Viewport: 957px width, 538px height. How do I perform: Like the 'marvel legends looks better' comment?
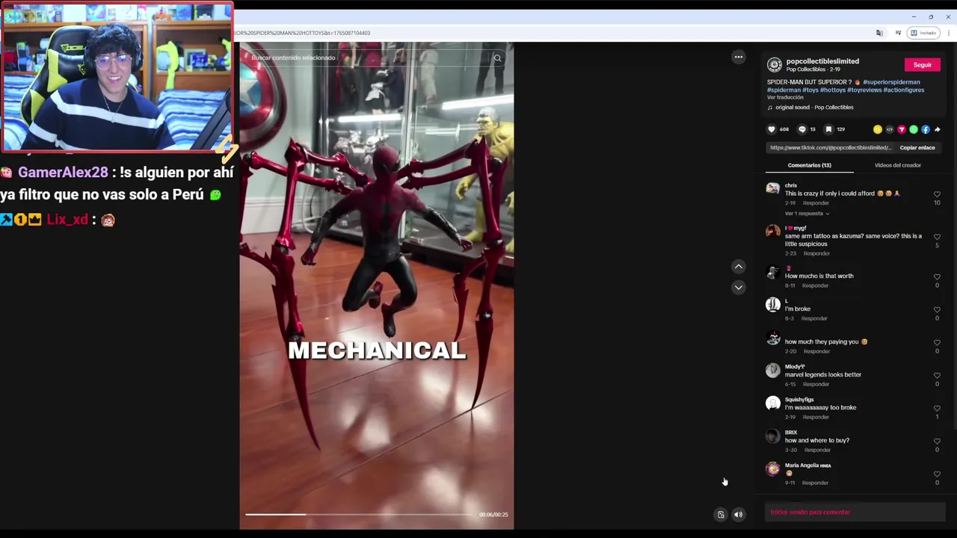click(x=937, y=375)
